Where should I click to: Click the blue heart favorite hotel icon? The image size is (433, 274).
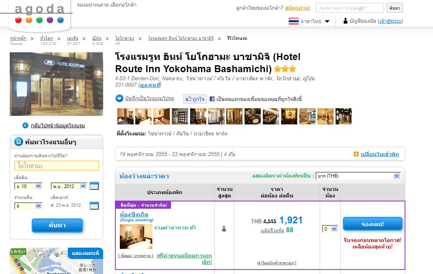click(119, 98)
